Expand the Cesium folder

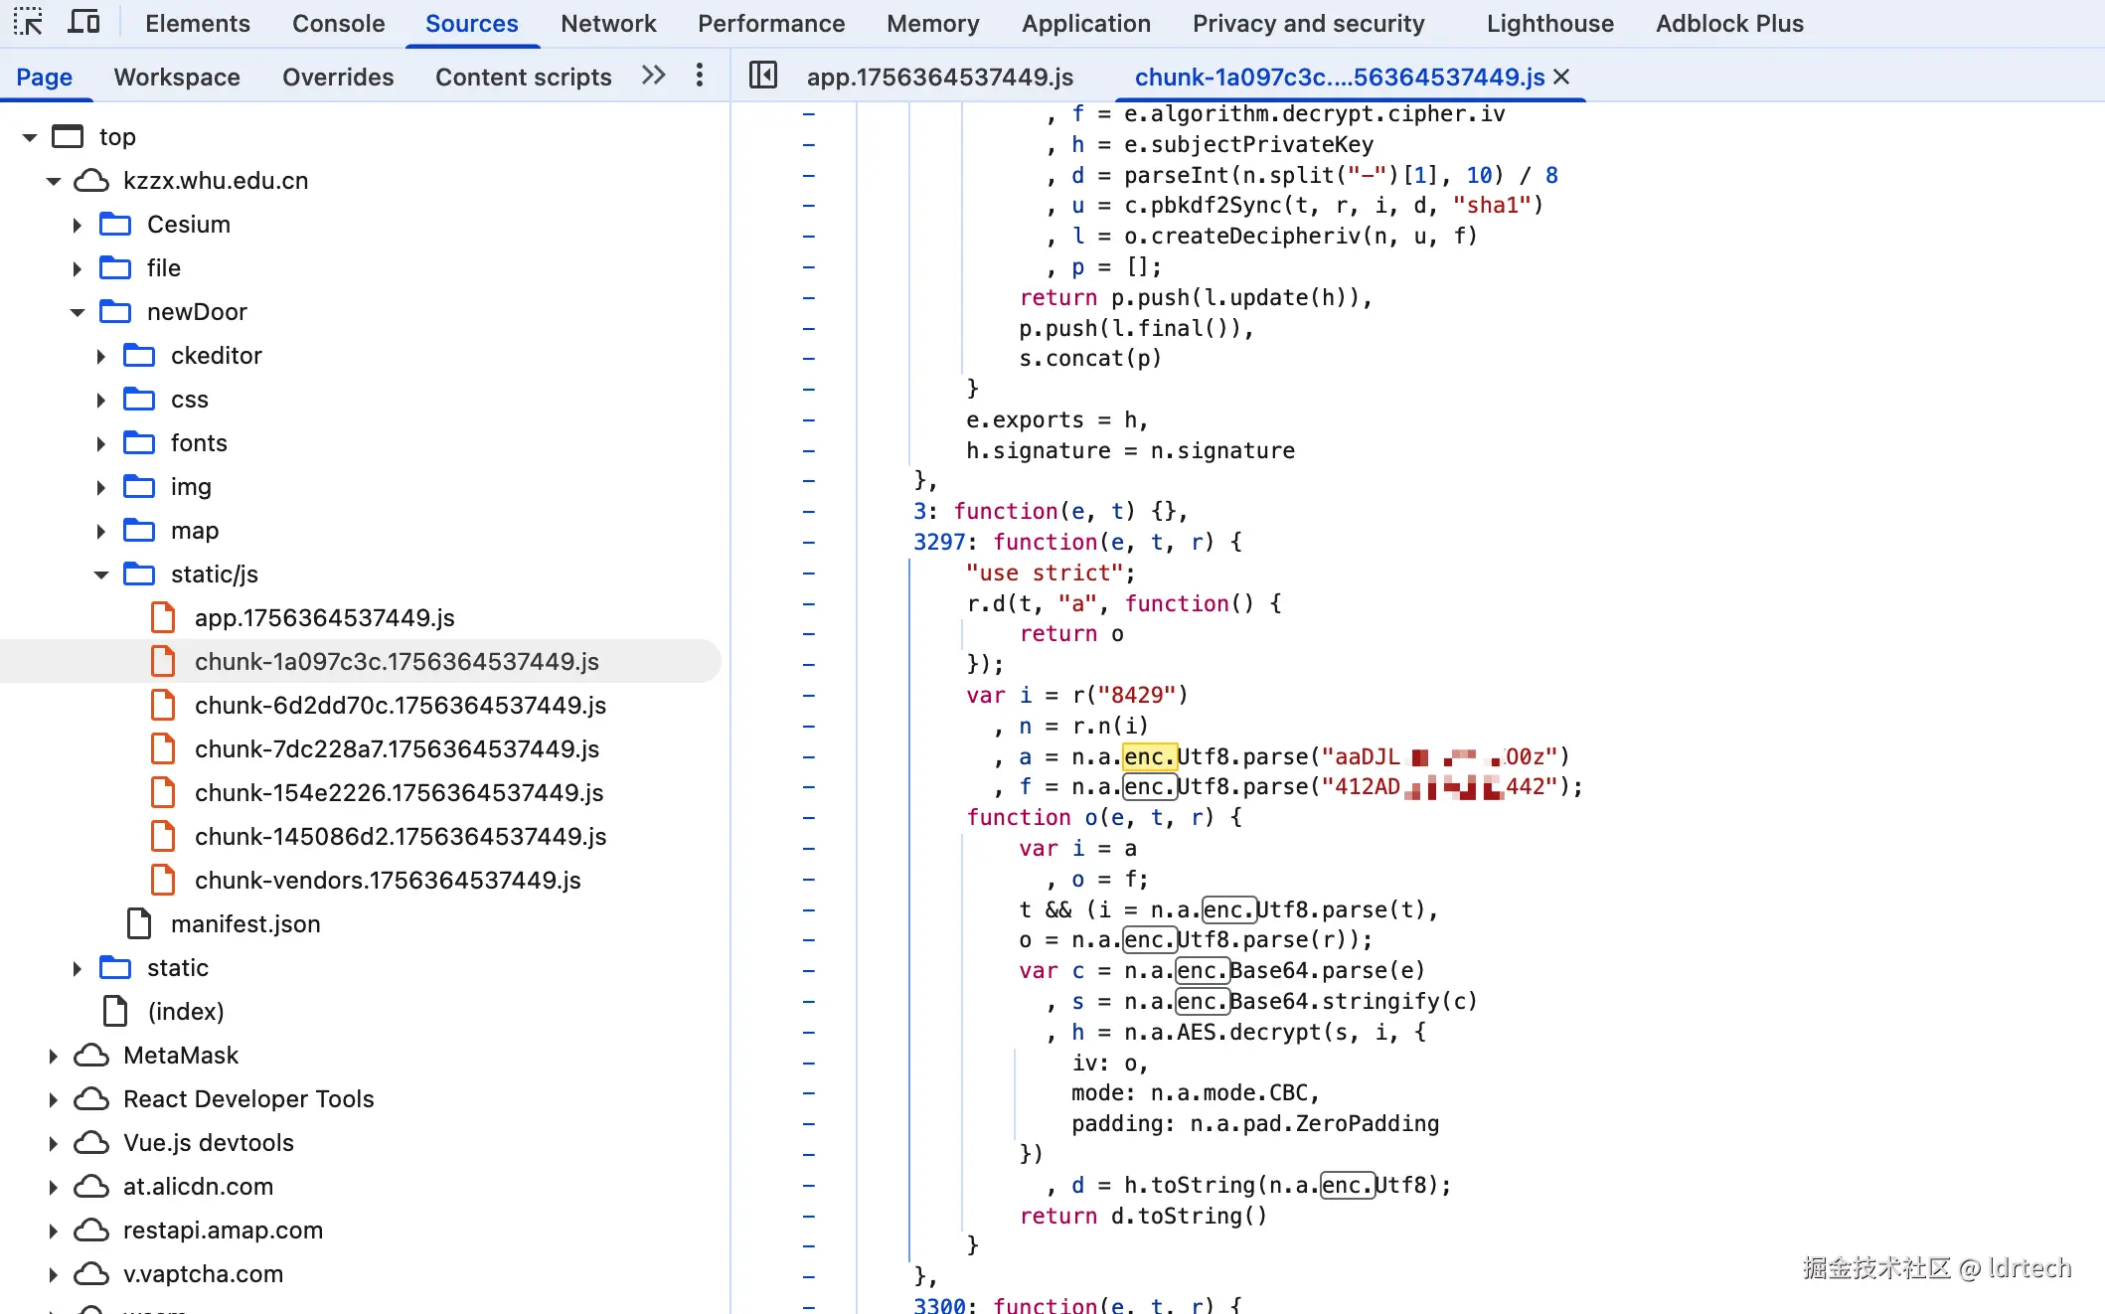point(78,225)
